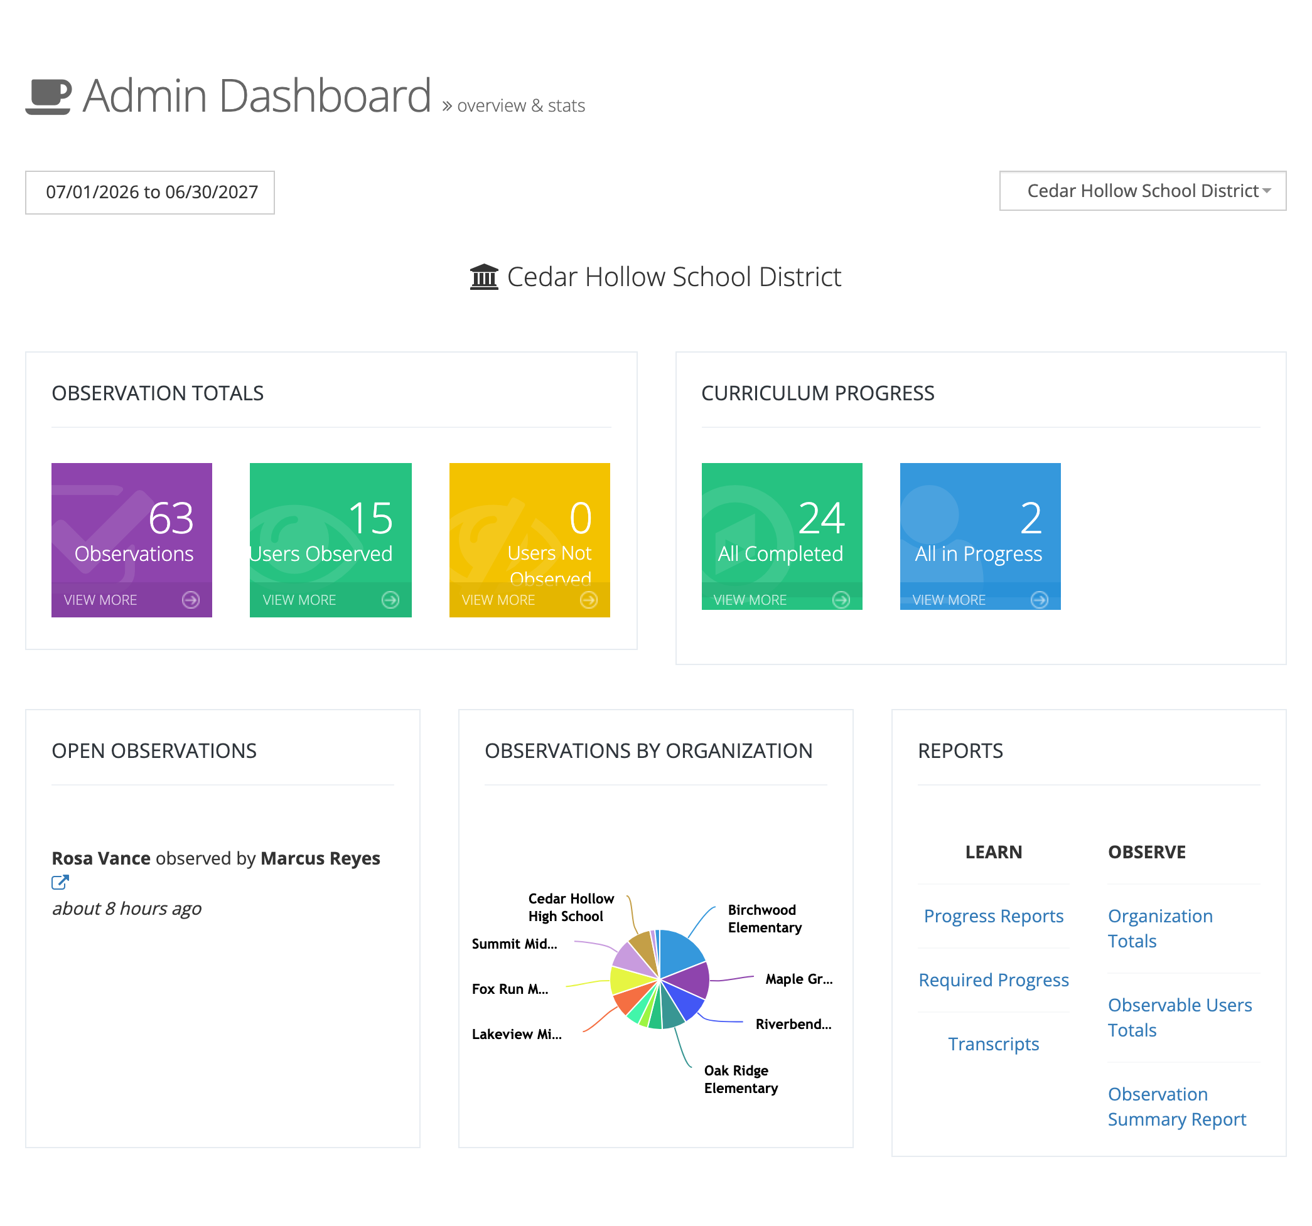Click the blue Birchwood Elementary pie slice

pyautogui.click(x=680, y=952)
